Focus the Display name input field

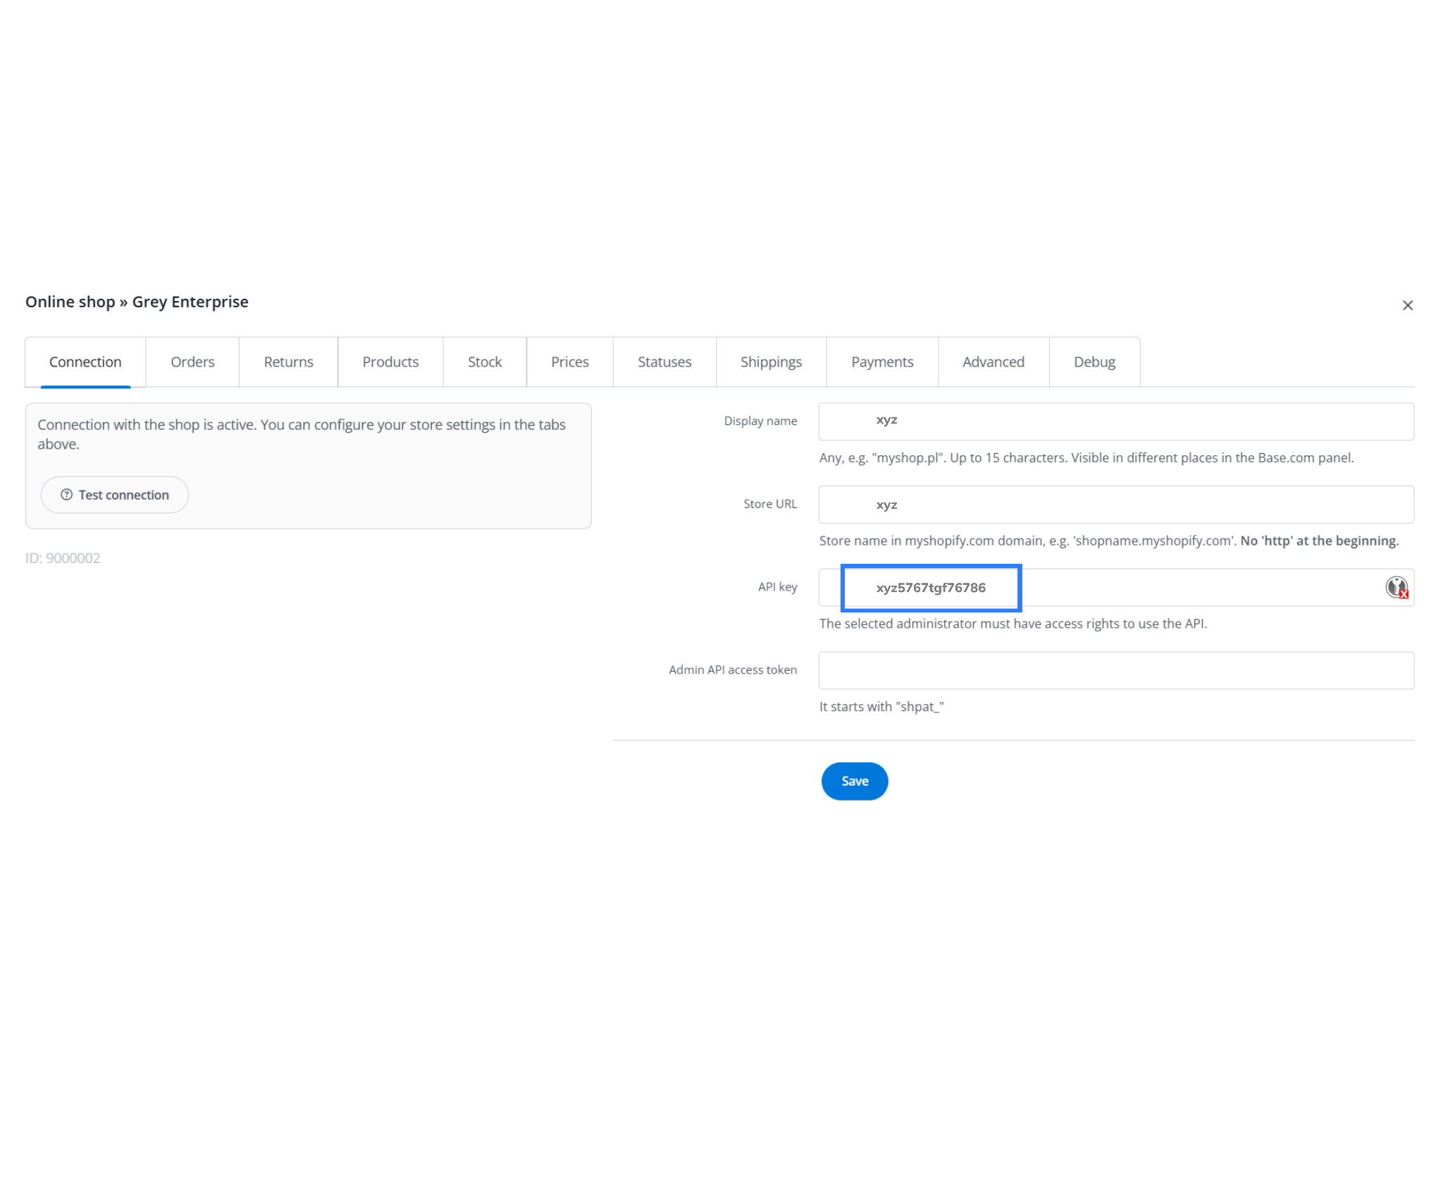(x=1115, y=421)
